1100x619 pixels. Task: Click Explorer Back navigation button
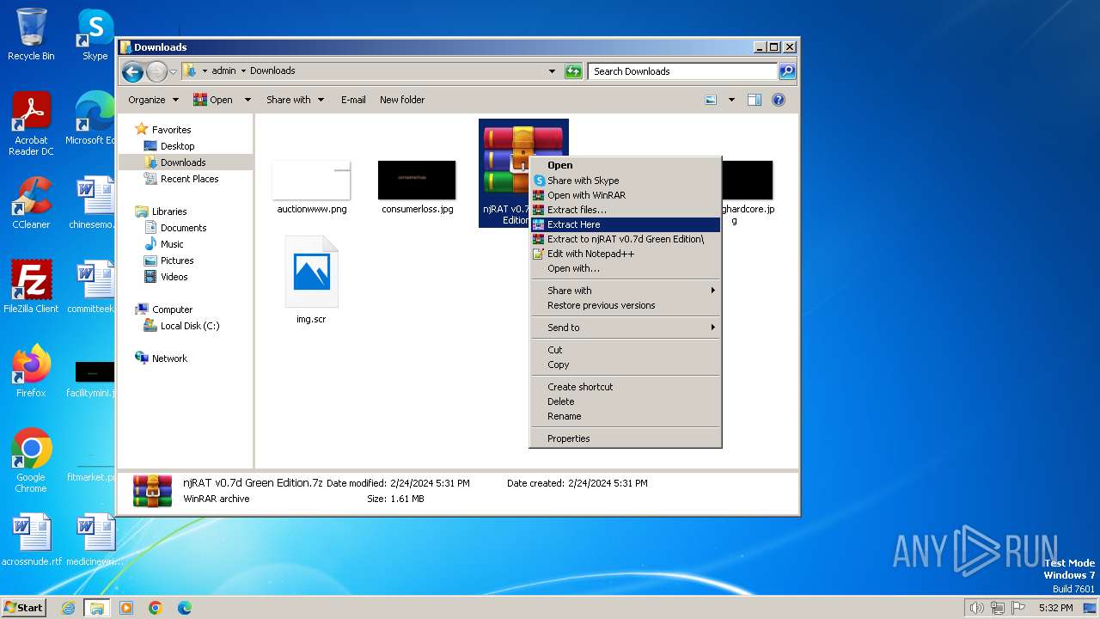132,71
